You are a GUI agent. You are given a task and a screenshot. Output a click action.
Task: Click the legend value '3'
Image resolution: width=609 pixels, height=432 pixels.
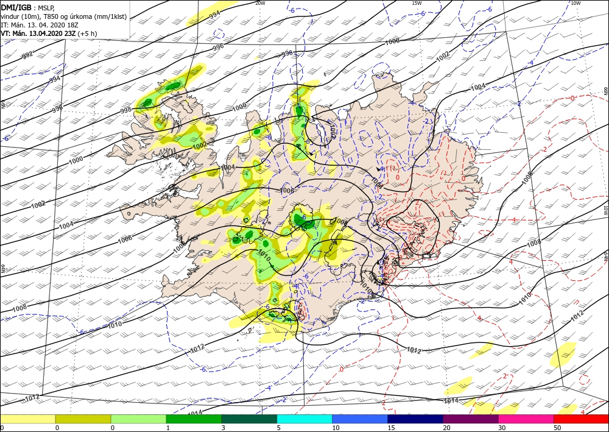click(x=224, y=428)
